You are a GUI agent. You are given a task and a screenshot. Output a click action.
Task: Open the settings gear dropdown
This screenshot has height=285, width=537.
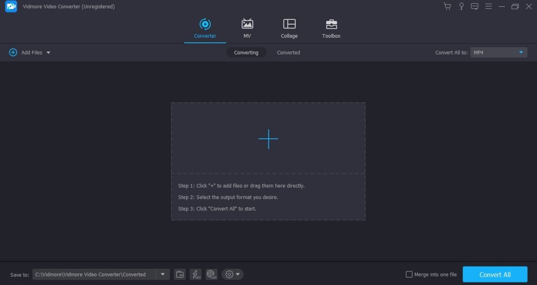coord(232,275)
